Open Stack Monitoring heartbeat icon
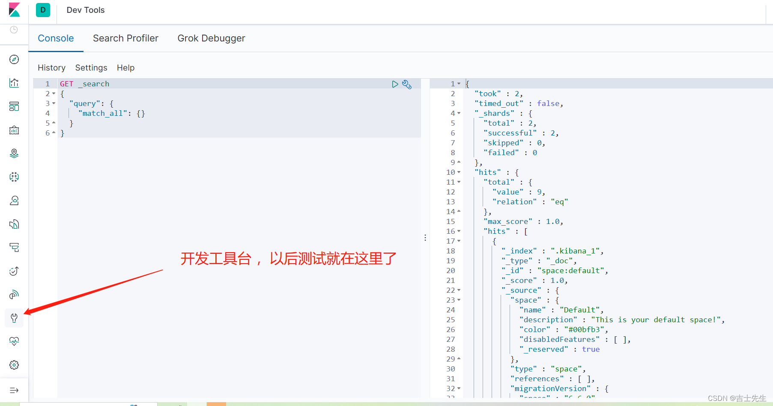 click(14, 341)
